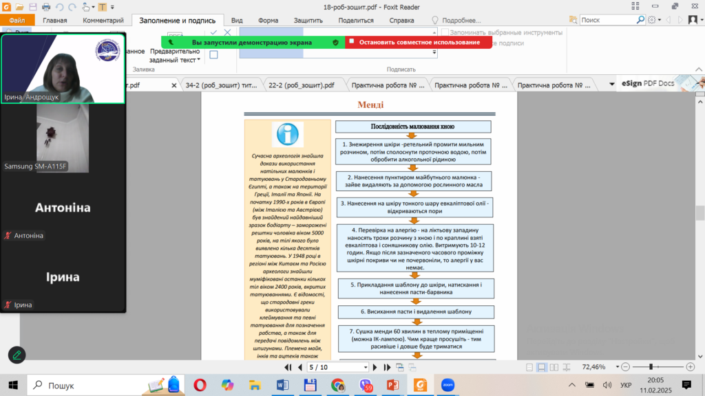Adjust the zoom slider handle
Screen dimensions: 705x396
(x=651, y=367)
